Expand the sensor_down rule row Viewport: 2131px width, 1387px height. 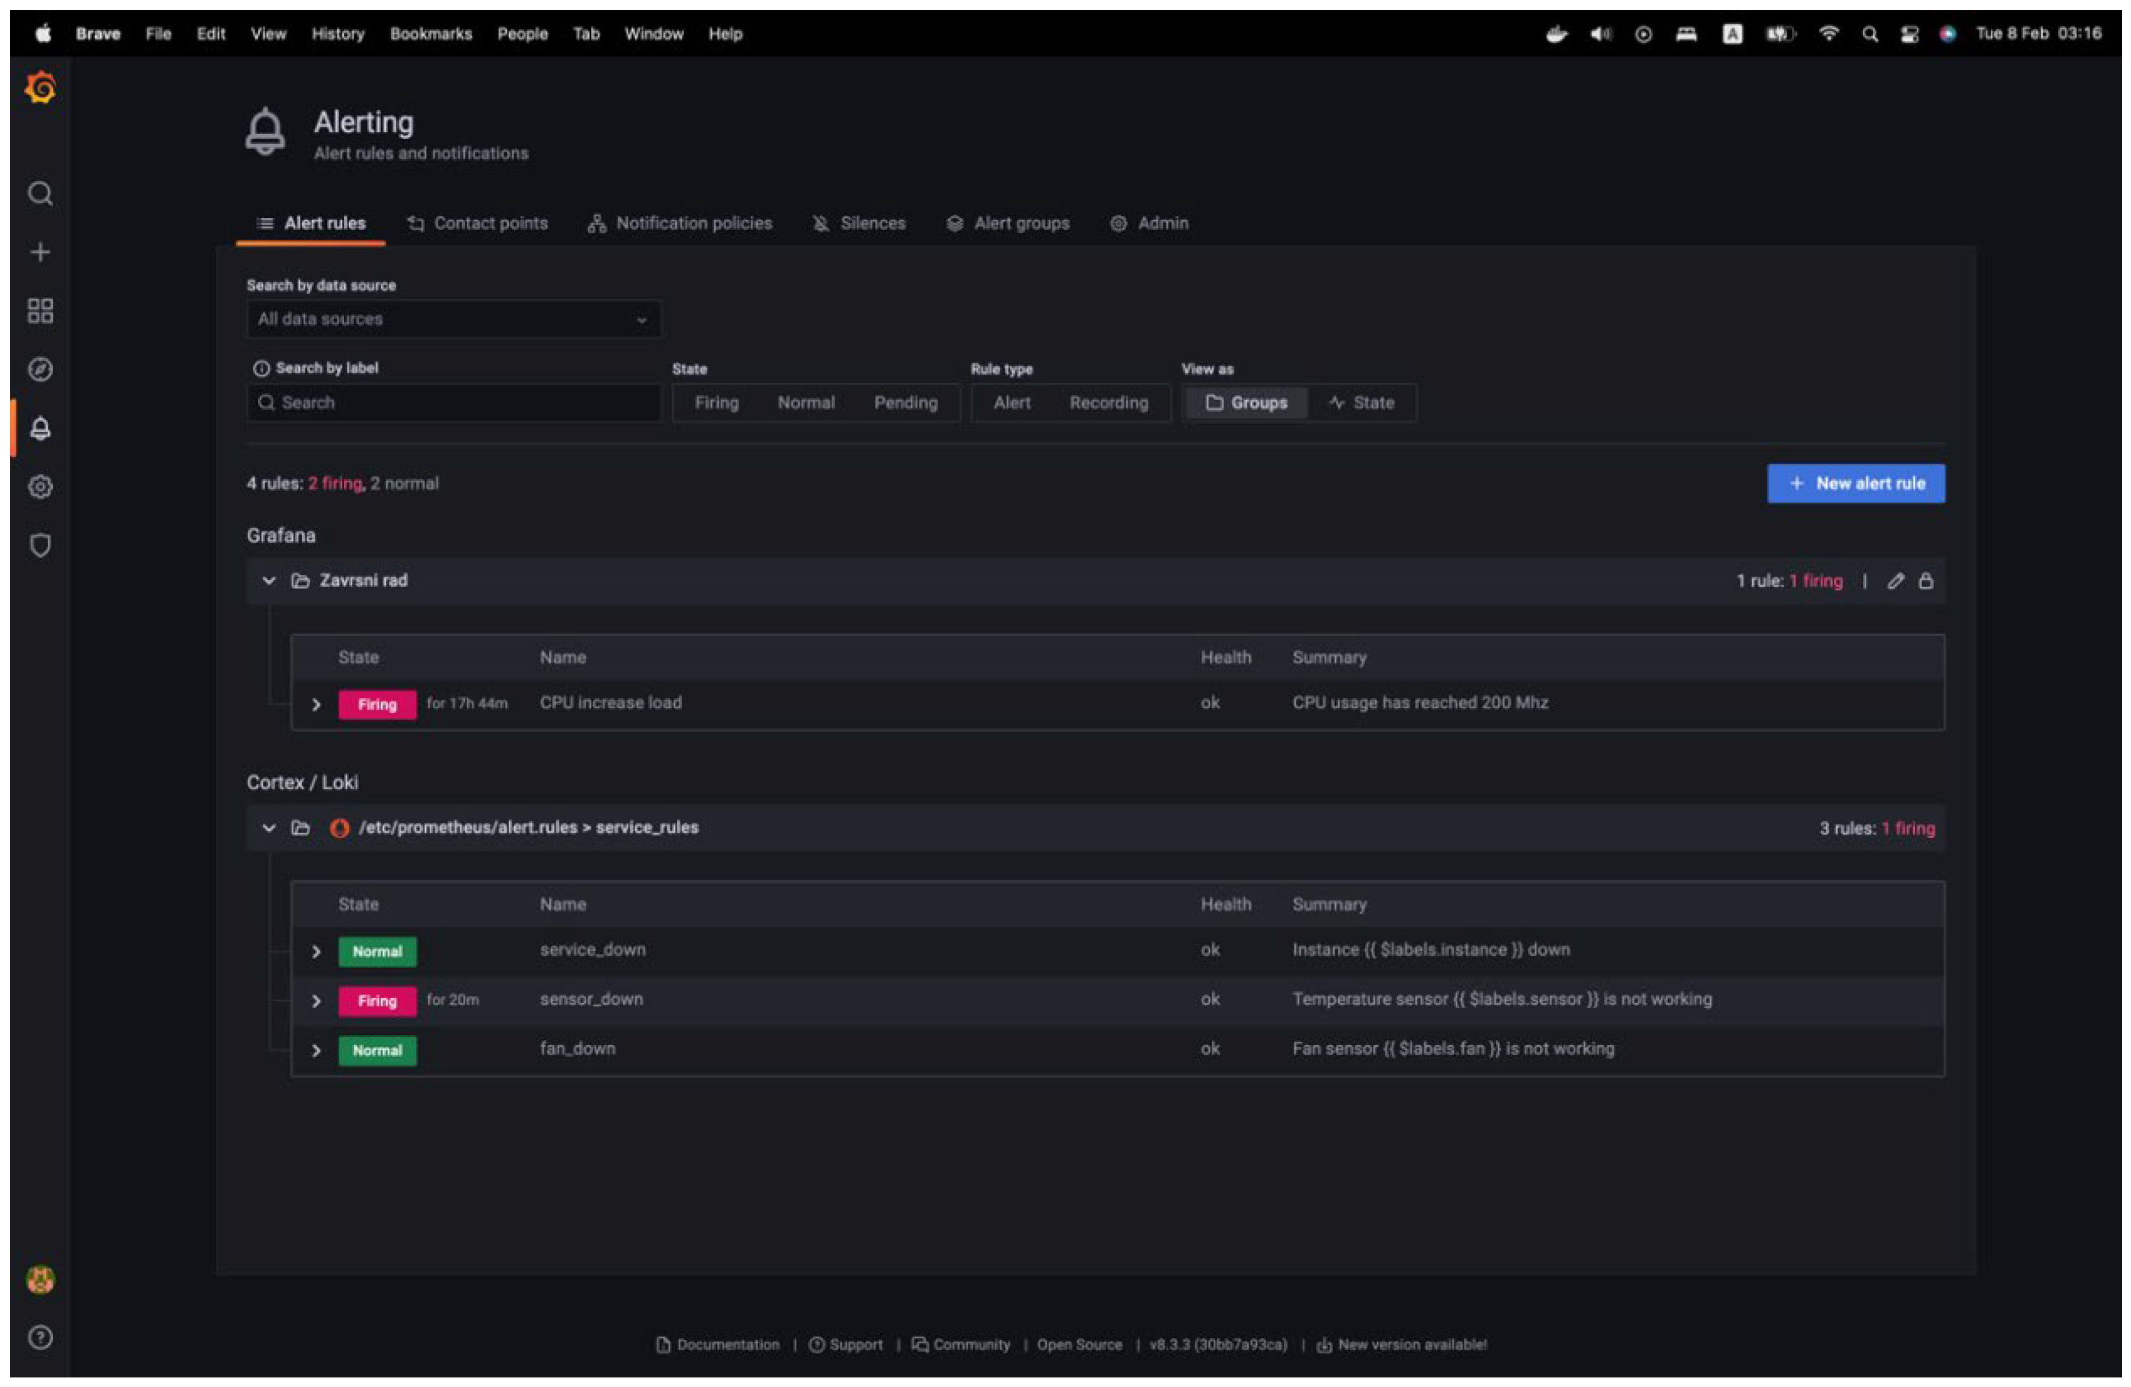316,1001
